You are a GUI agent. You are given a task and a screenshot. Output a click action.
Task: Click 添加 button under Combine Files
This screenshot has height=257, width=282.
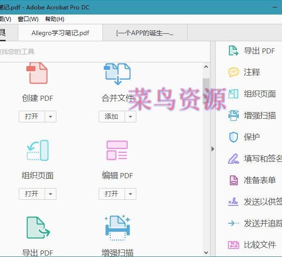click(111, 116)
